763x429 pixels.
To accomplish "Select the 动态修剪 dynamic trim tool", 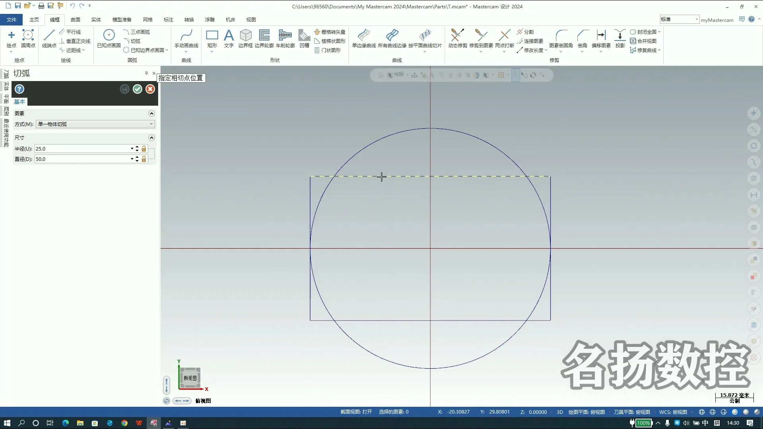I will pyautogui.click(x=457, y=36).
